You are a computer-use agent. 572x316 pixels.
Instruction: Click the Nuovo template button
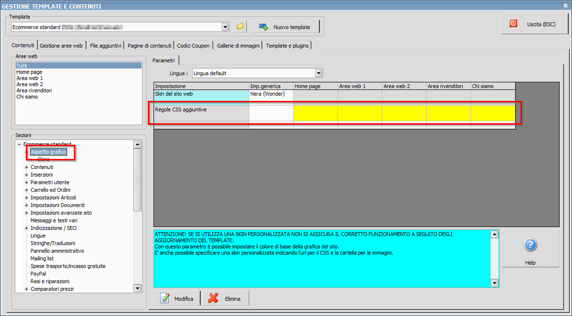click(x=285, y=27)
